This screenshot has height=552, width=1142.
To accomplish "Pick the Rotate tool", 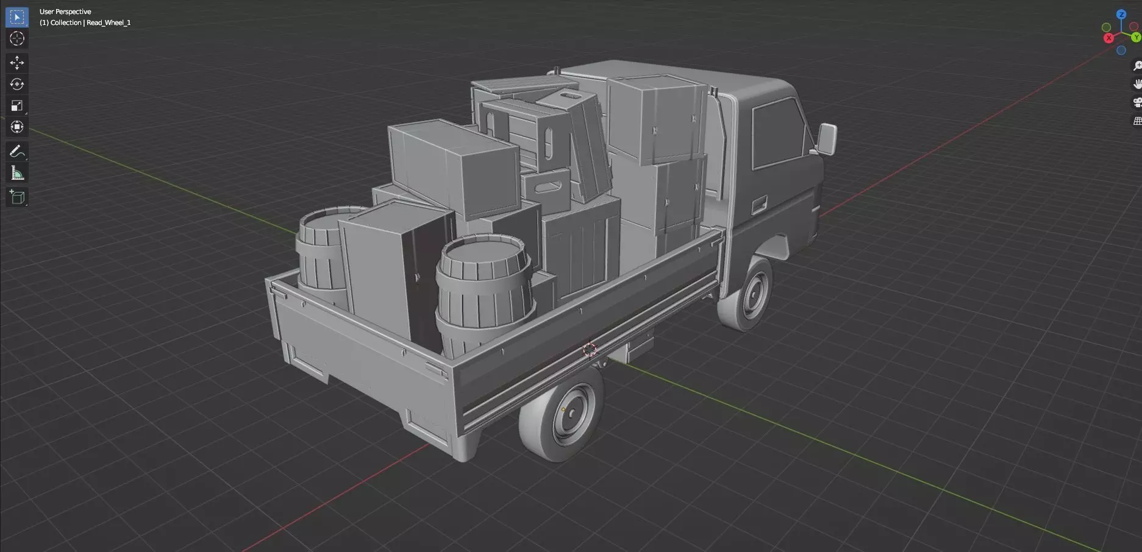I will click(17, 84).
